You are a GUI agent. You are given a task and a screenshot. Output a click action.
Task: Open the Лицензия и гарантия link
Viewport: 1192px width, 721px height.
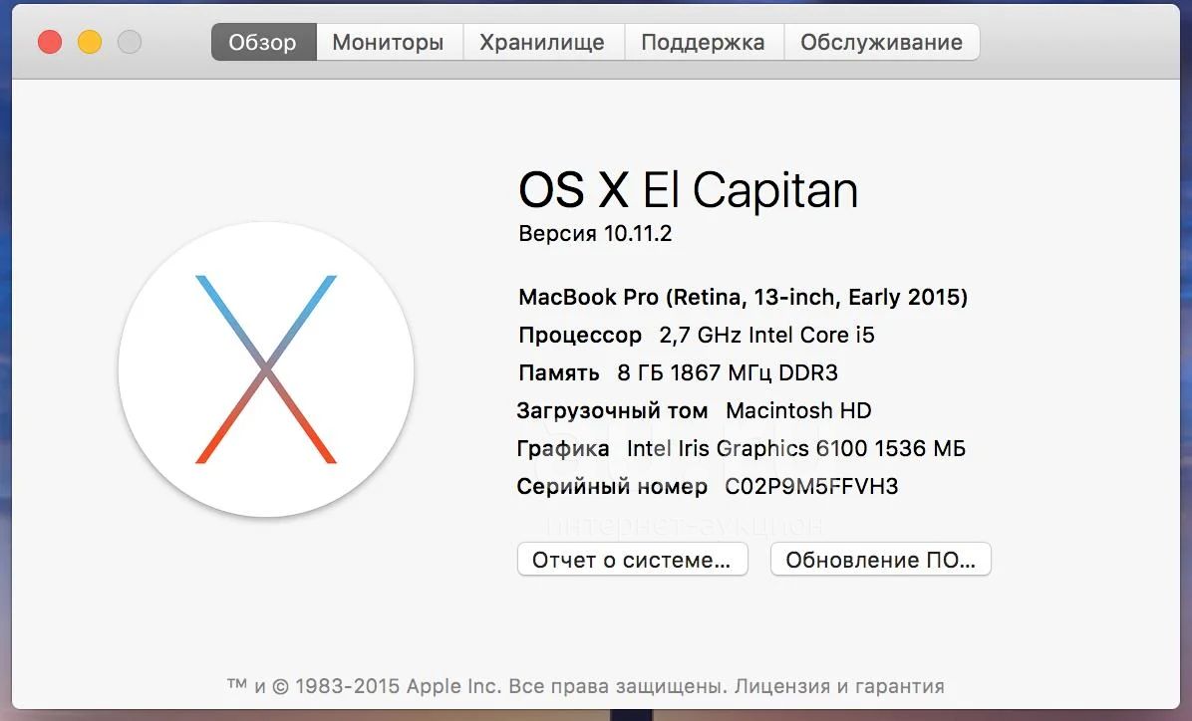839,686
